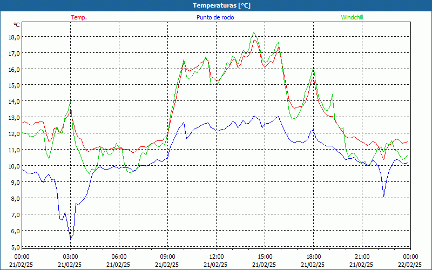The width and height of the screenshot is (432, 270).
Task: Select the red 'Temp.' legend label
Action: point(79,17)
